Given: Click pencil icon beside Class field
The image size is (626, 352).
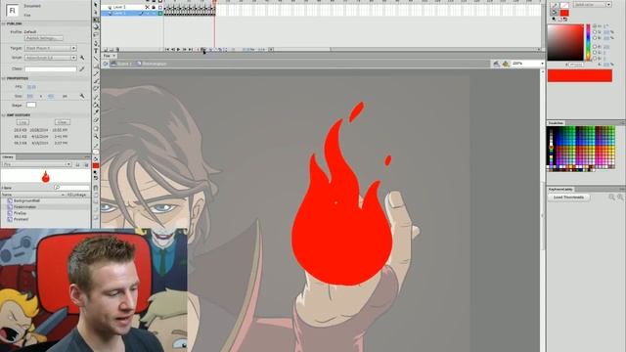Looking at the screenshot, I should (x=82, y=69).
